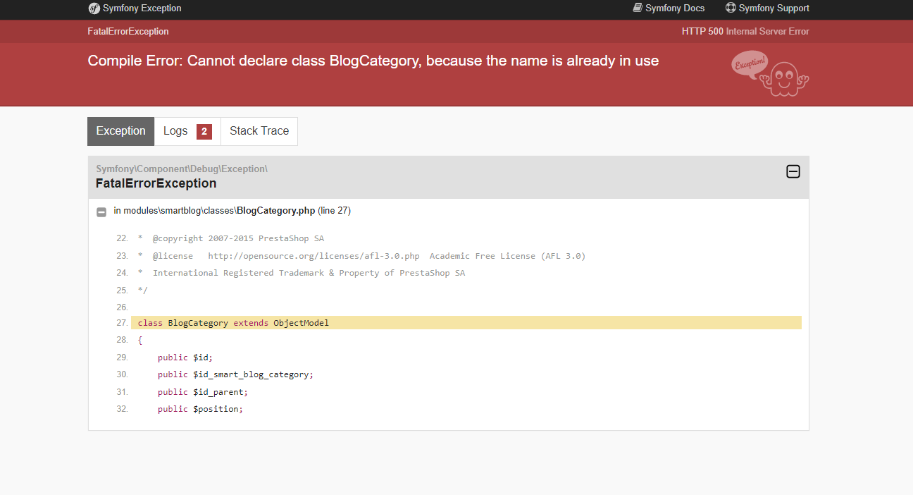Click the Symfony Docs book icon
Viewport: 913px width, 495px height.
[638, 8]
